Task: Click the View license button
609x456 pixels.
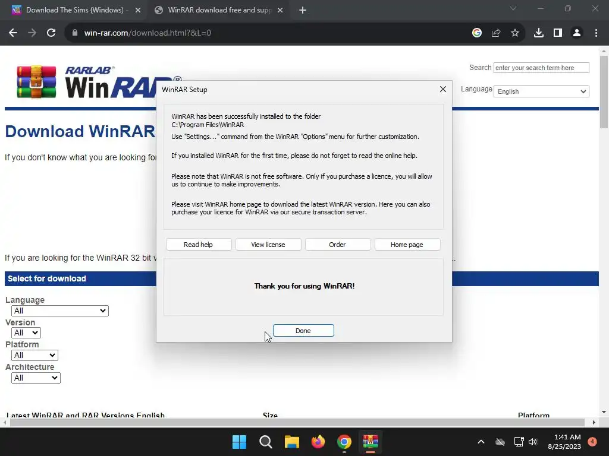Action: [268, 245]
